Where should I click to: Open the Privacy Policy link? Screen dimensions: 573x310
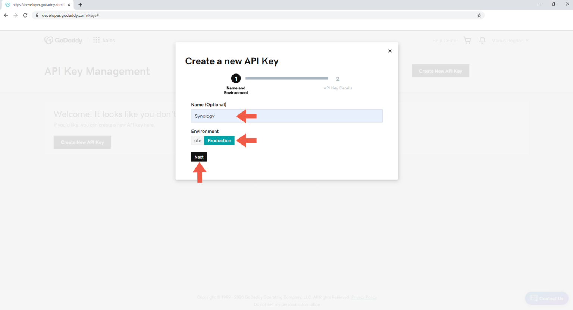[x=364, y=297]
